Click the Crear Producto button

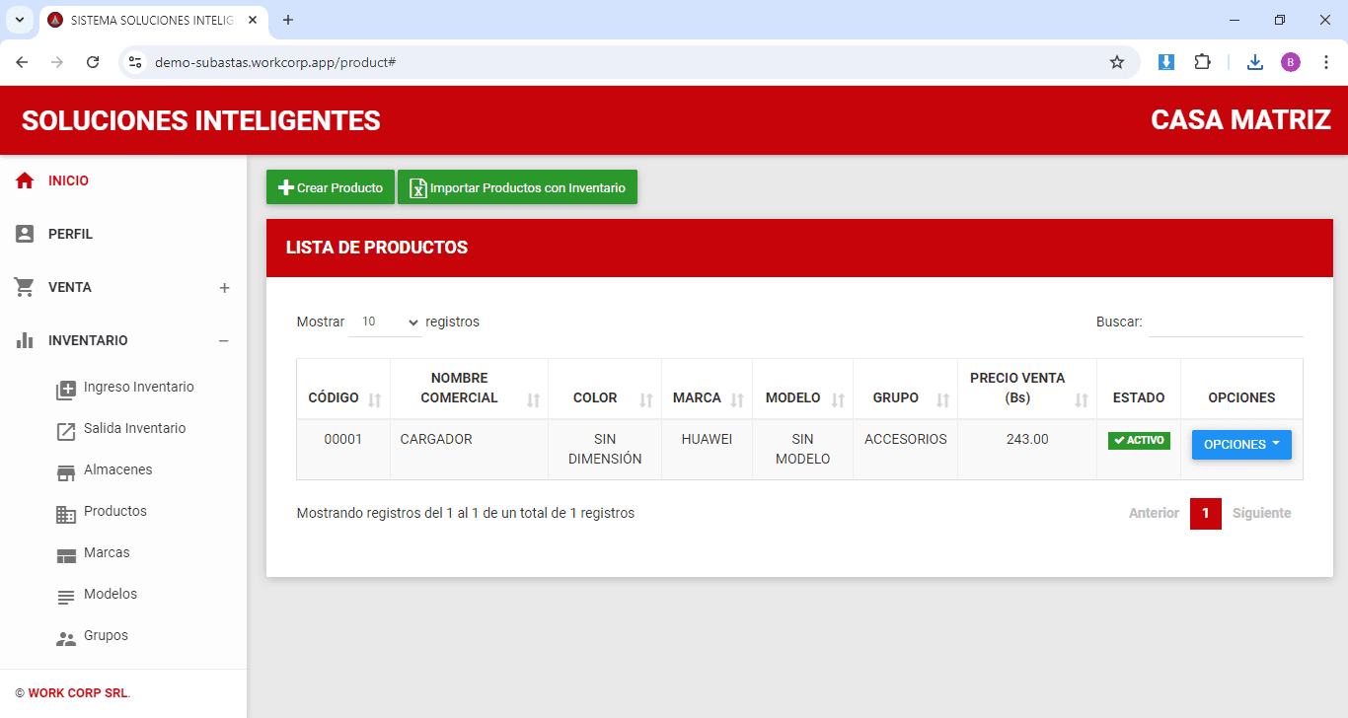tap(331, 187)
